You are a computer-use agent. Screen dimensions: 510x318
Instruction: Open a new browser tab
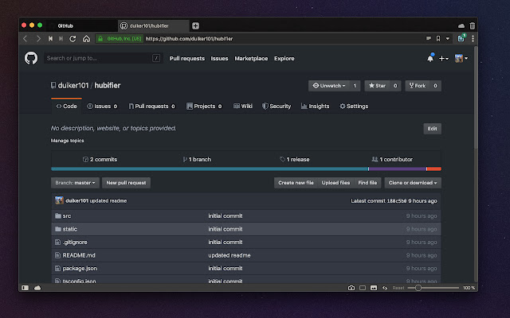tap(195, 25)
